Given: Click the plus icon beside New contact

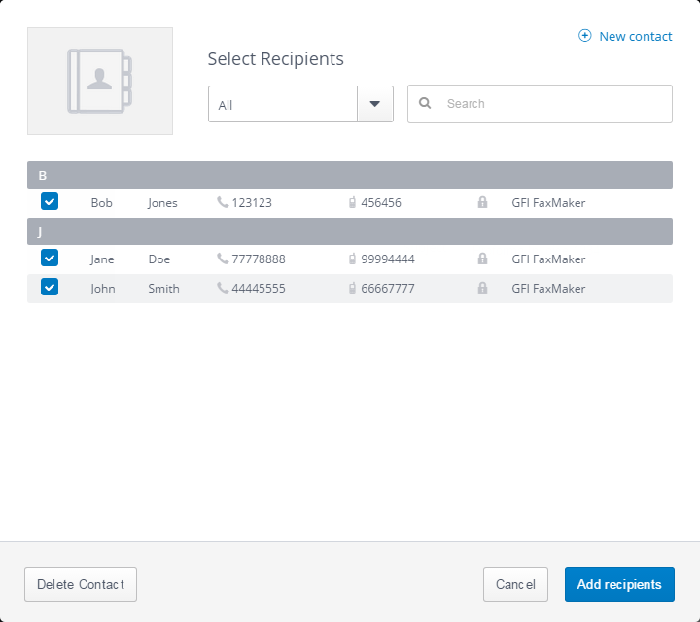Looking at the screenshot, I should (585, 36).
